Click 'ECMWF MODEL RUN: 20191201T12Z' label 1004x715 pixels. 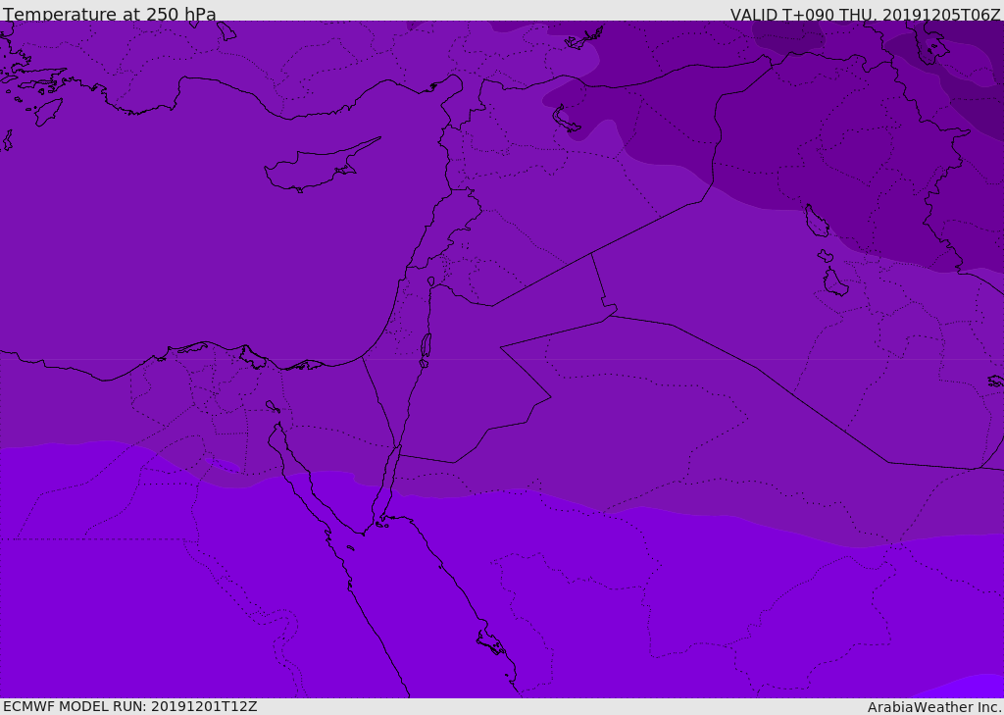[130, 706]
